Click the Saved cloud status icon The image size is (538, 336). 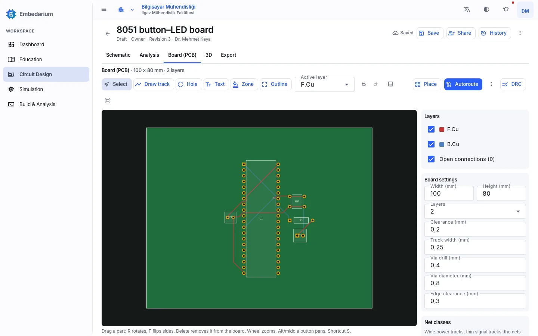click(x=395, y=33)
